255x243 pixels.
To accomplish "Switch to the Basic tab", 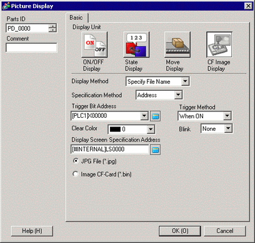I will (76, 18).
